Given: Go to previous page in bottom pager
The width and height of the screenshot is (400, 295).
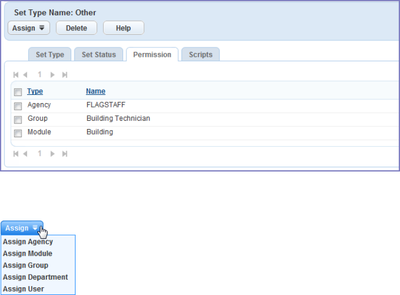Looking at the screenshot, I should [25, 154].
